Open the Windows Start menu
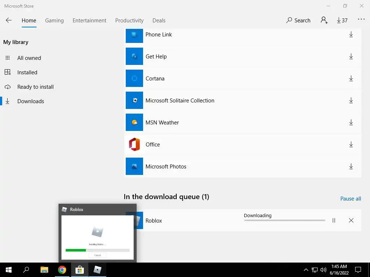Screen dimensions: 370x277 tap(9, 270)
